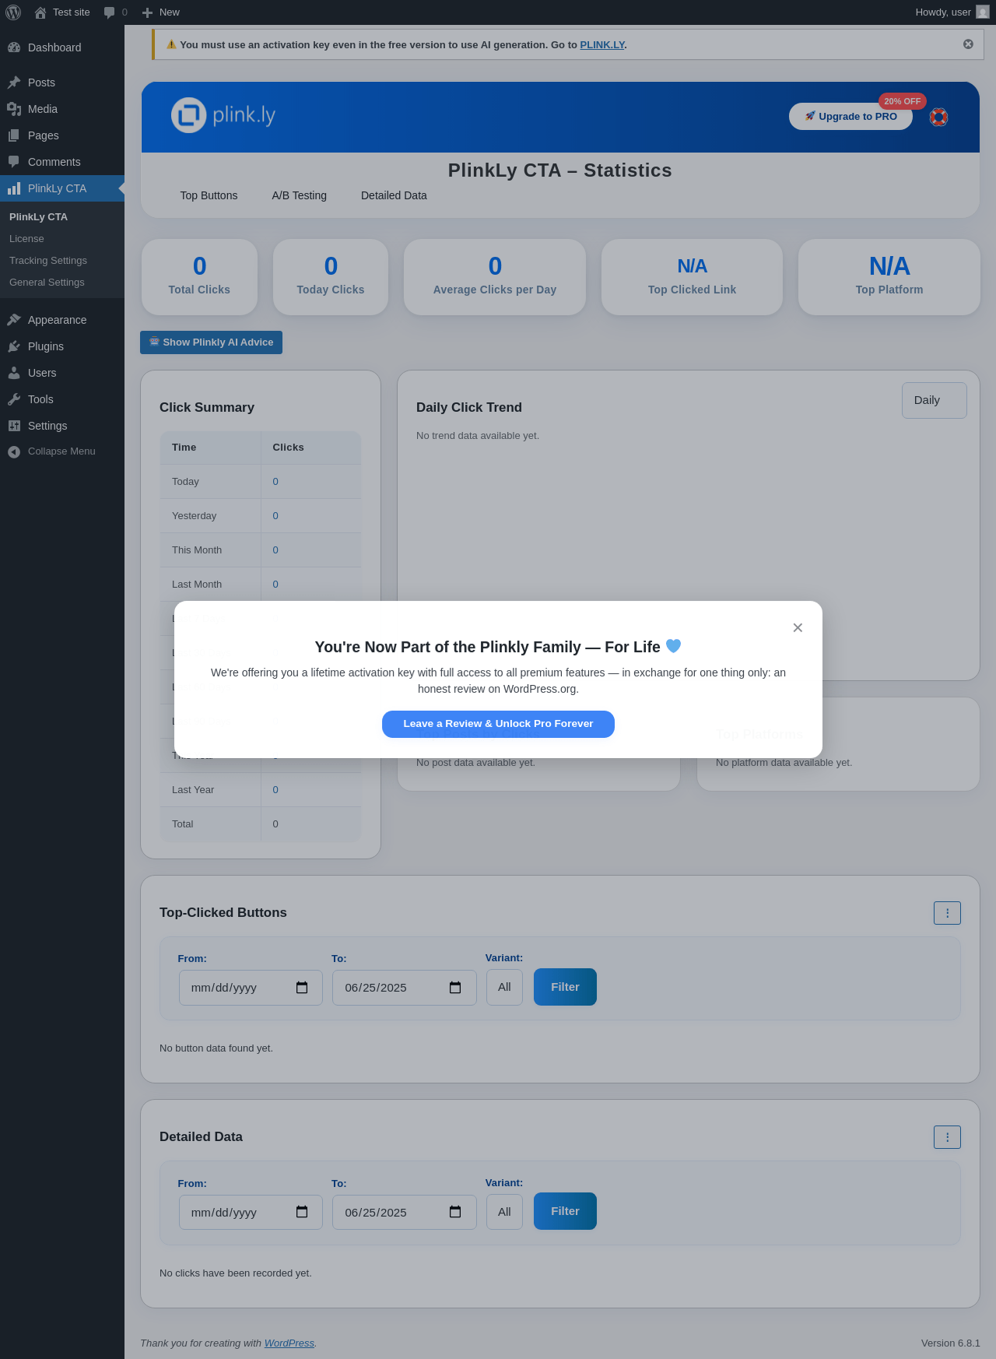Click the From date field in Top-Clicked Buttons
This screenshot has height=1359, width=996.
(x=251, y=988)
